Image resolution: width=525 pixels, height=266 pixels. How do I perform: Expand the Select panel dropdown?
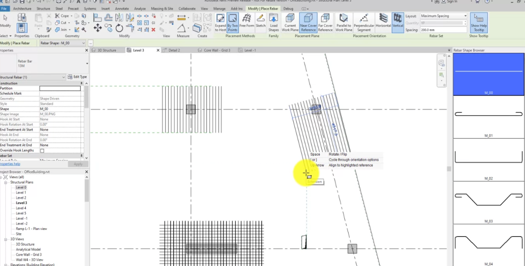click(5, 36)
